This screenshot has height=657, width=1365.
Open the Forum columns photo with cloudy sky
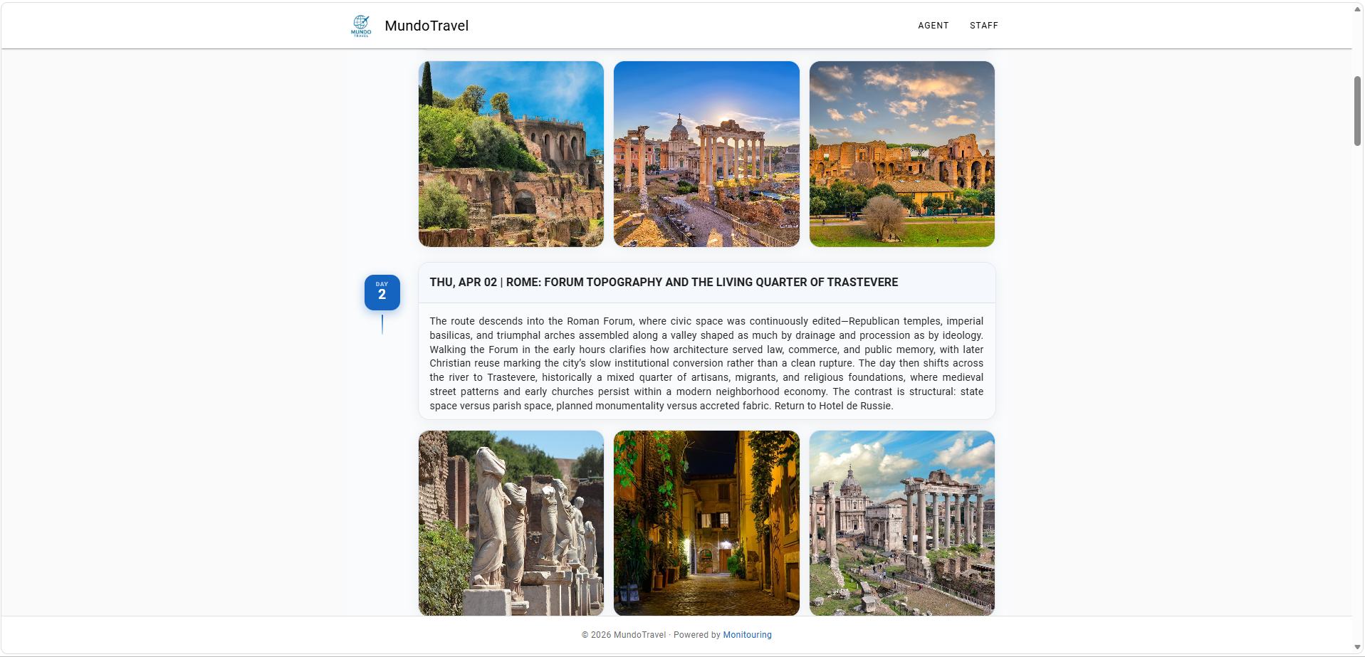901,523
